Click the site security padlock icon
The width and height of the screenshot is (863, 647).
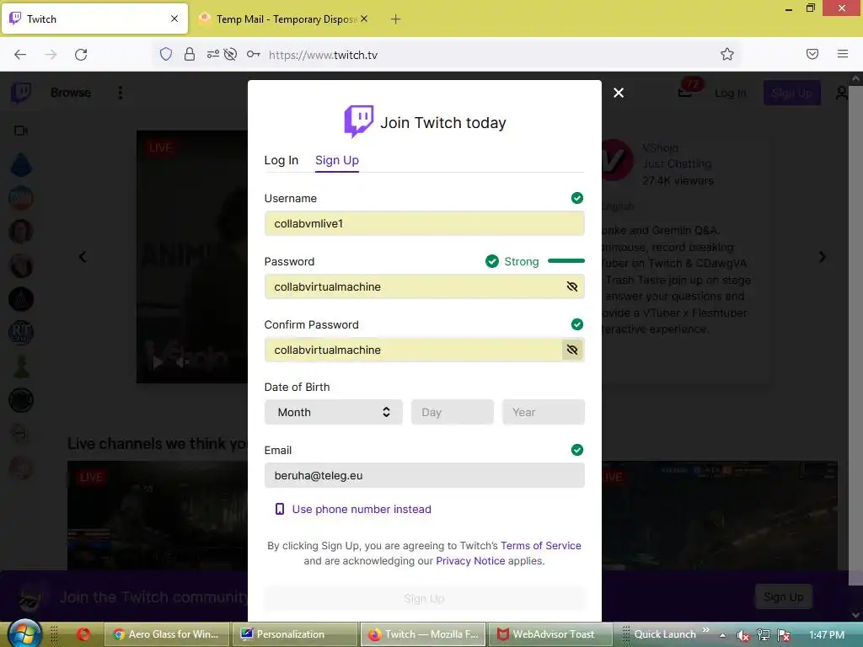click(x=190, y=54)
